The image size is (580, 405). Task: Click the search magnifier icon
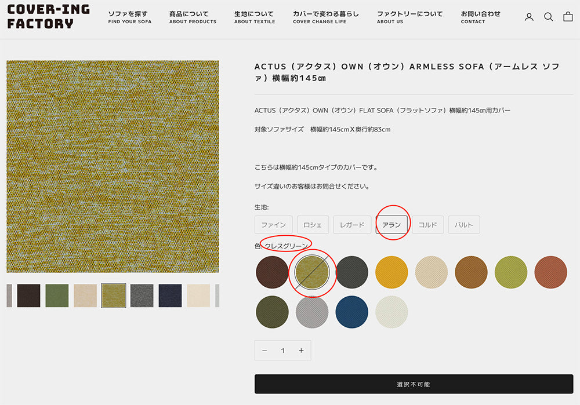click(548, 17)
